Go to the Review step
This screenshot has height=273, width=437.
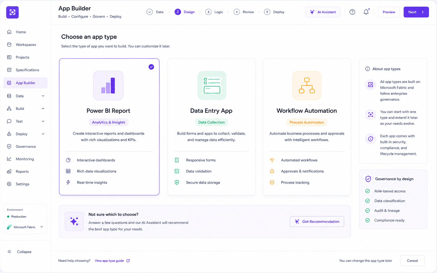coord(244,12)
